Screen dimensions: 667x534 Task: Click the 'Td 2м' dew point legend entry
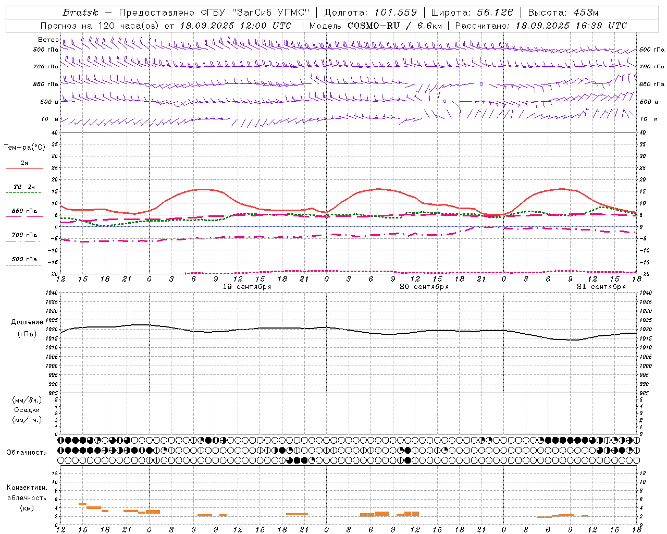24,187
